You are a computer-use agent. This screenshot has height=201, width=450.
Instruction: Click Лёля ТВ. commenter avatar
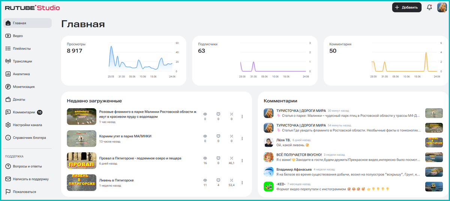[x=268, y=142]
